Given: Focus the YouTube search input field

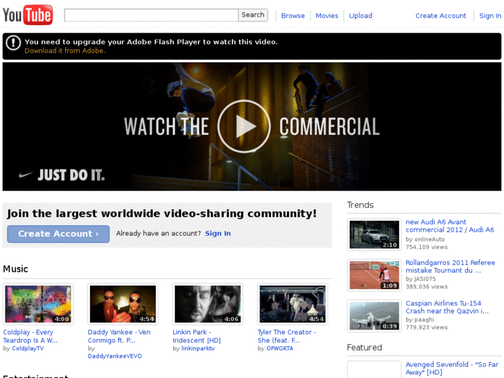Looking at the screenshot, I should [151, 15].
